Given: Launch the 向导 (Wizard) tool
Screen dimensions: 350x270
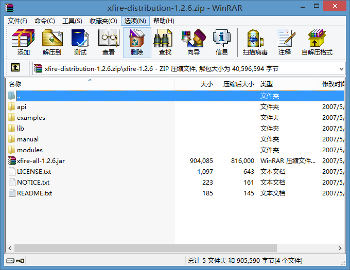Looking at the screenshot, I should 194,42.
